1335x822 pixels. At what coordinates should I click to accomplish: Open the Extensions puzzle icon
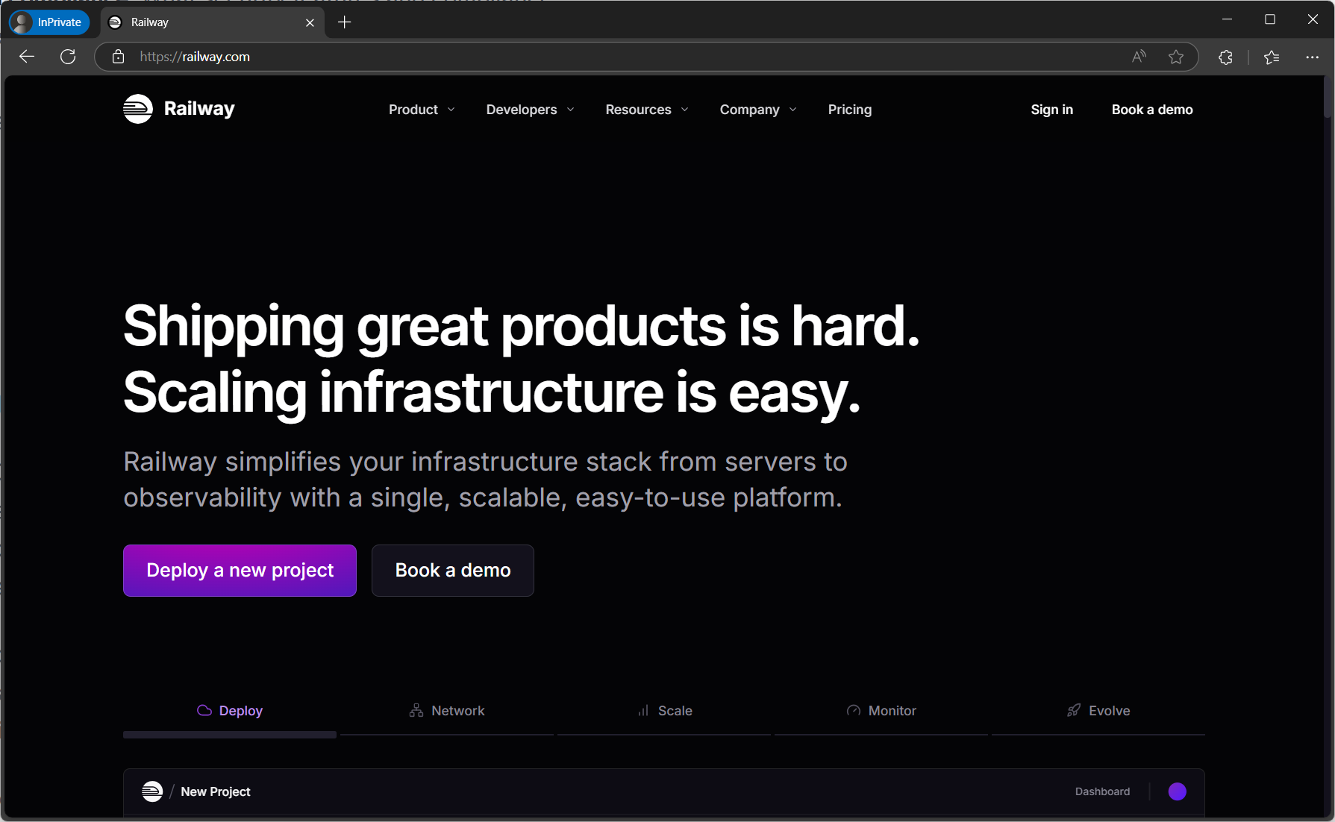[1225, 57]
